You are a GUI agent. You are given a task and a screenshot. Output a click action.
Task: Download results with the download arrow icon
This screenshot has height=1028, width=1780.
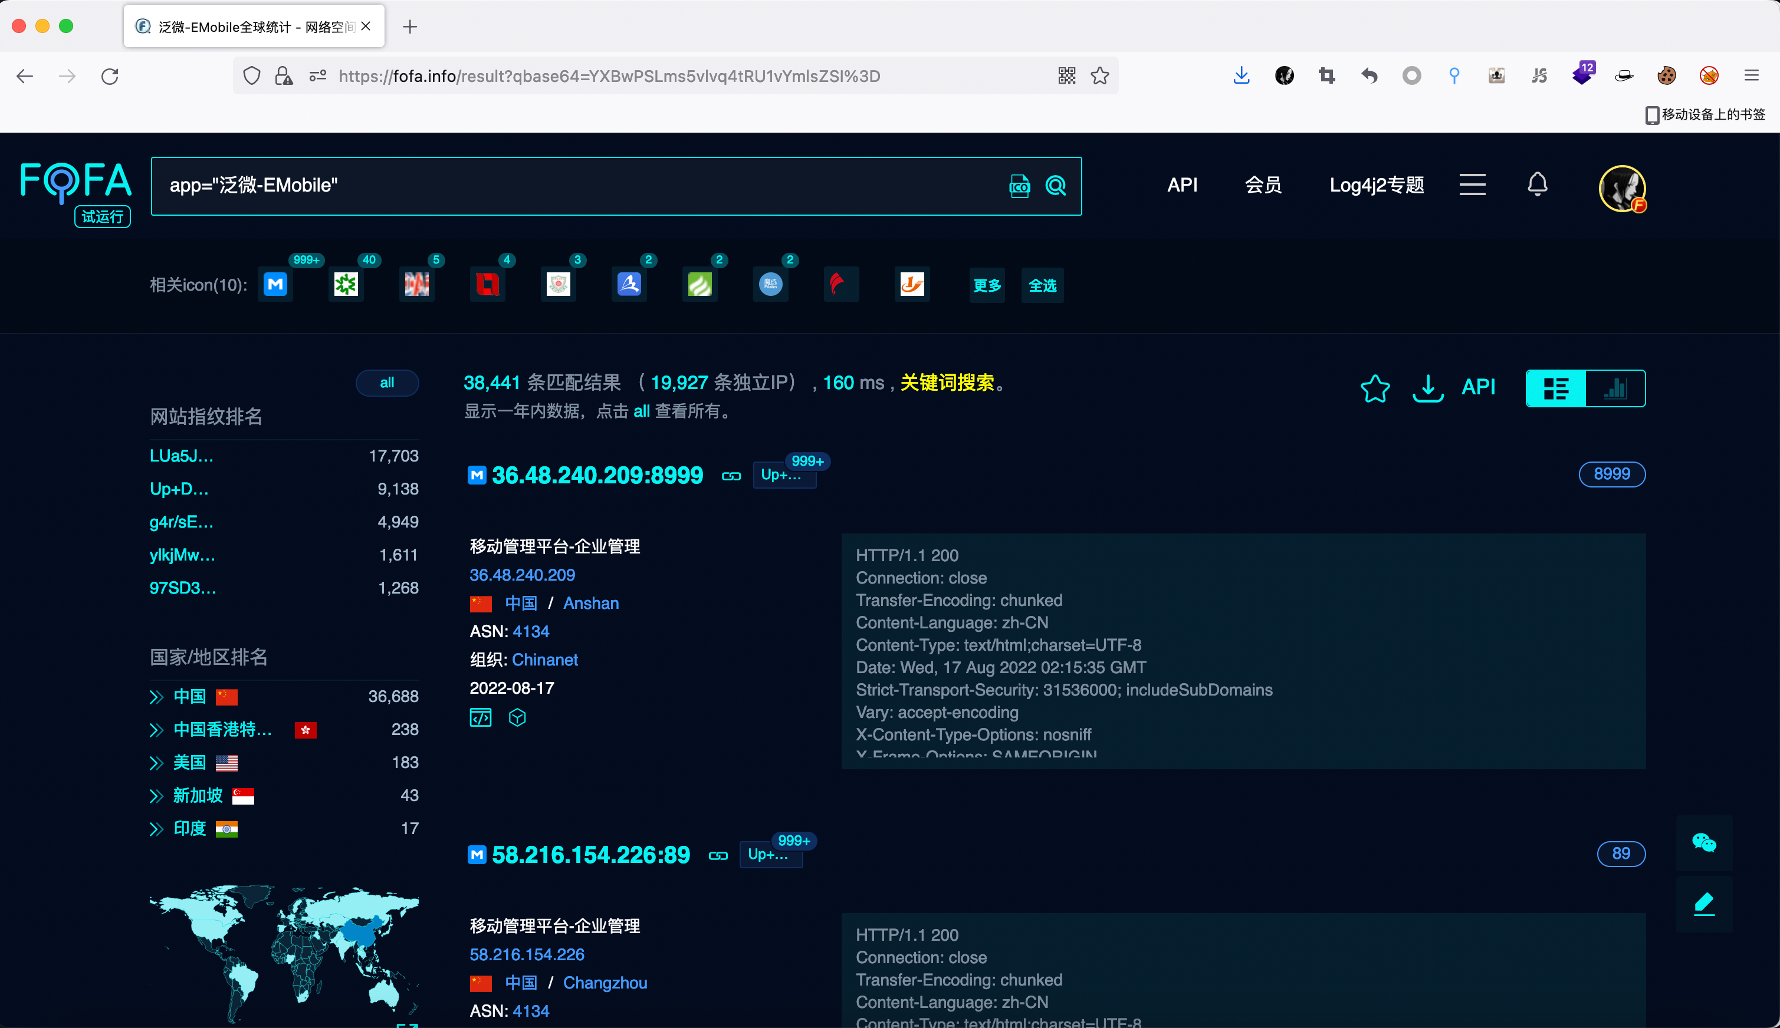[x=1427, y=388]
